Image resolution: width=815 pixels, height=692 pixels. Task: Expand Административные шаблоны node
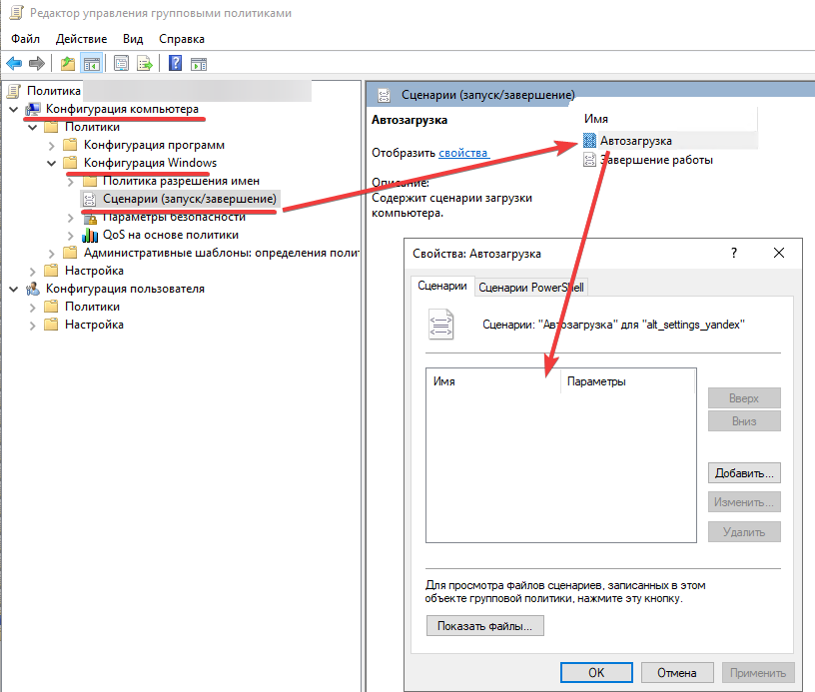(52, 254)
